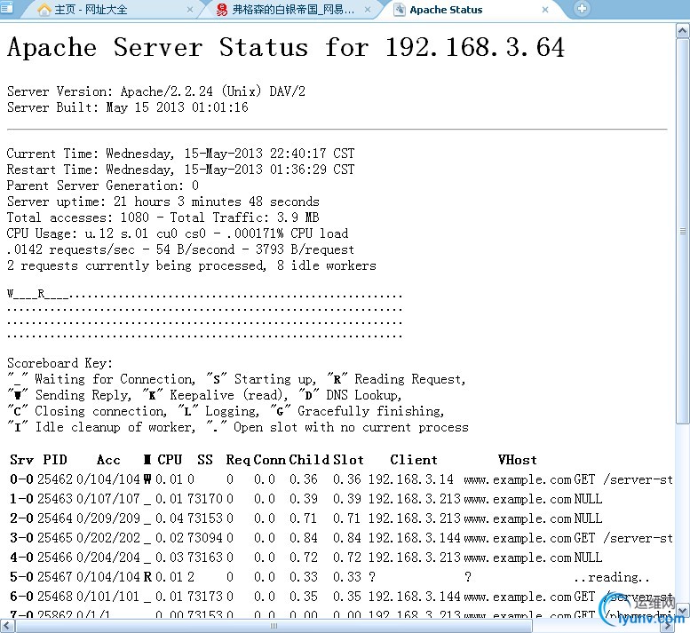Click the vertical scrollbar thumb
The height and width of the screenshot is (633, 690).
[x=682, y=231]
